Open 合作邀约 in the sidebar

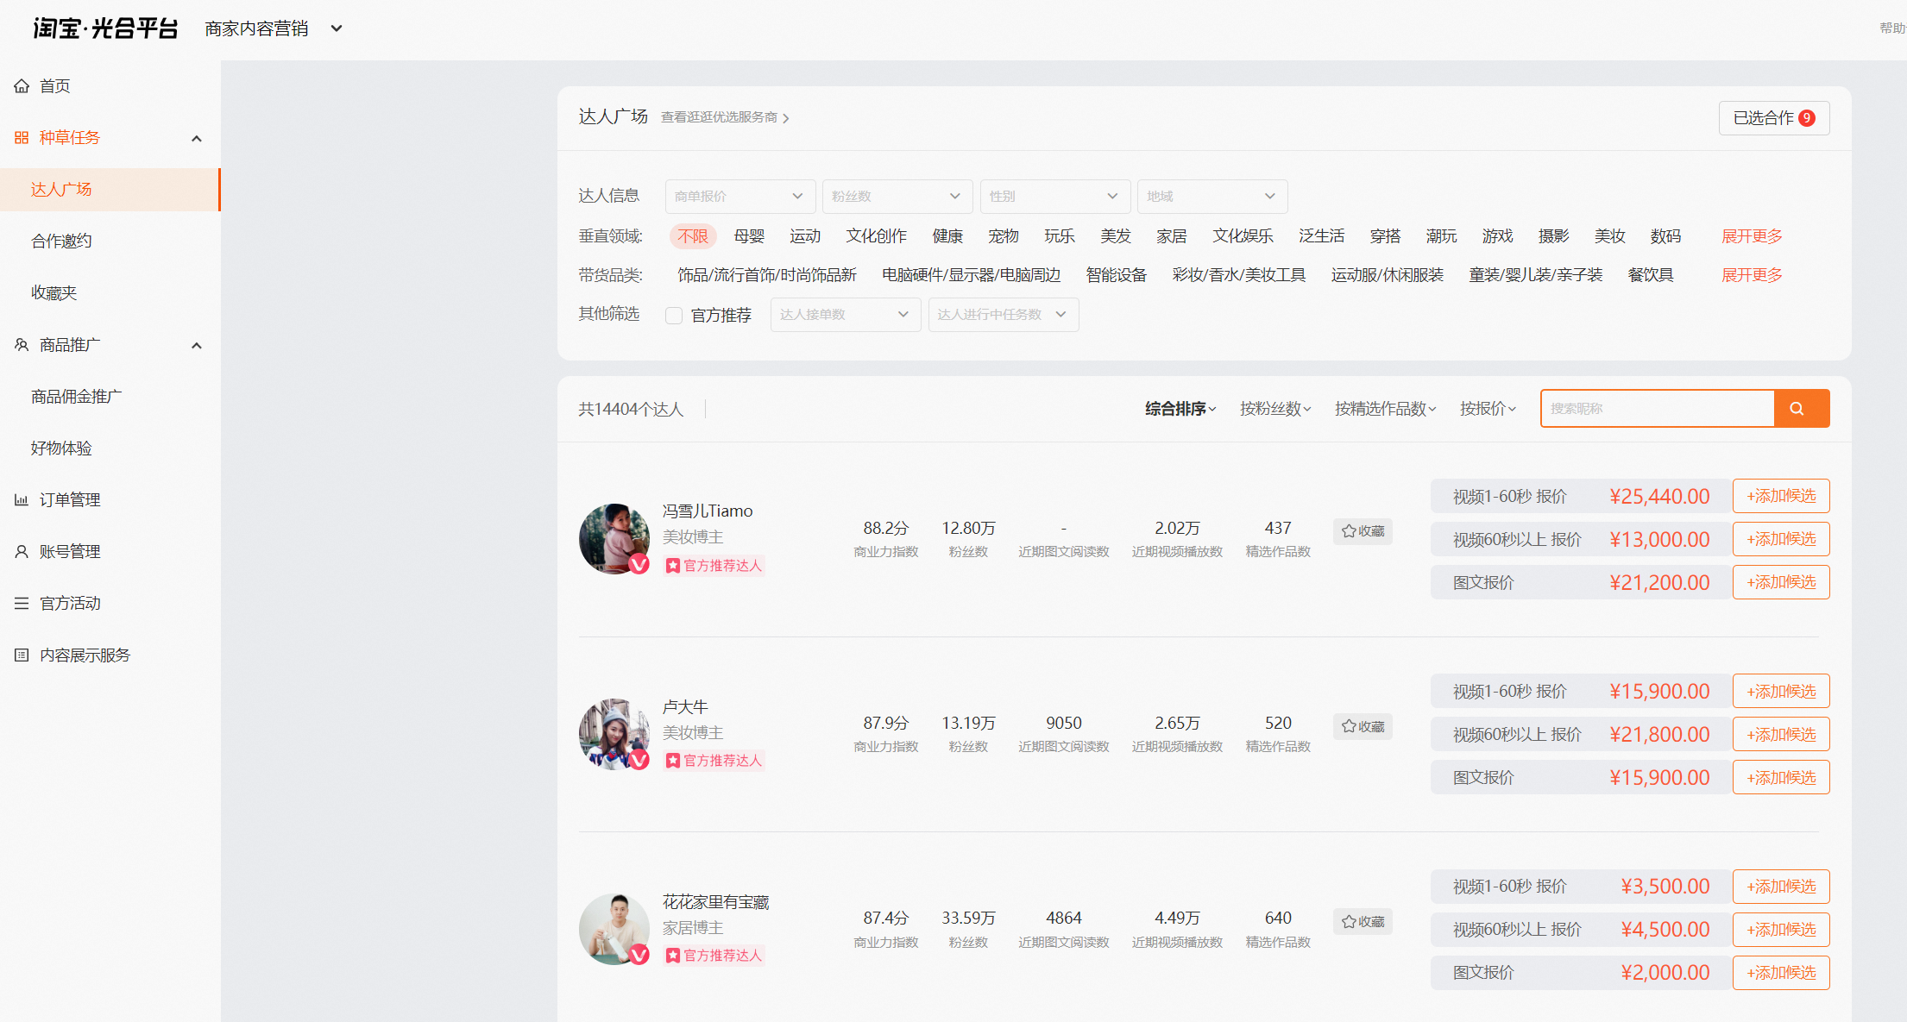tap(62, 241)
